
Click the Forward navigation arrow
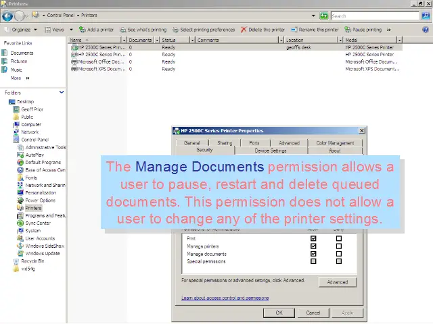tap(19, 16)
